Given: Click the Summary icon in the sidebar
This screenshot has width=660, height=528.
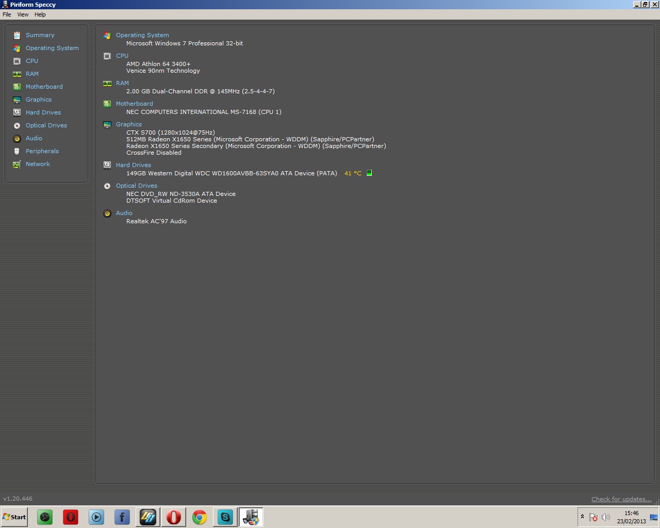Looking at the screenshot, I should 17,36.
